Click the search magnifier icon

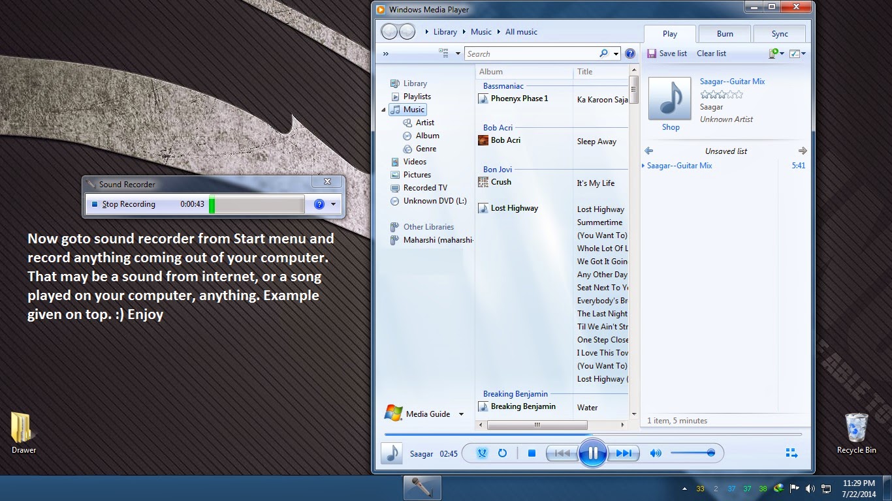point(604,53)
